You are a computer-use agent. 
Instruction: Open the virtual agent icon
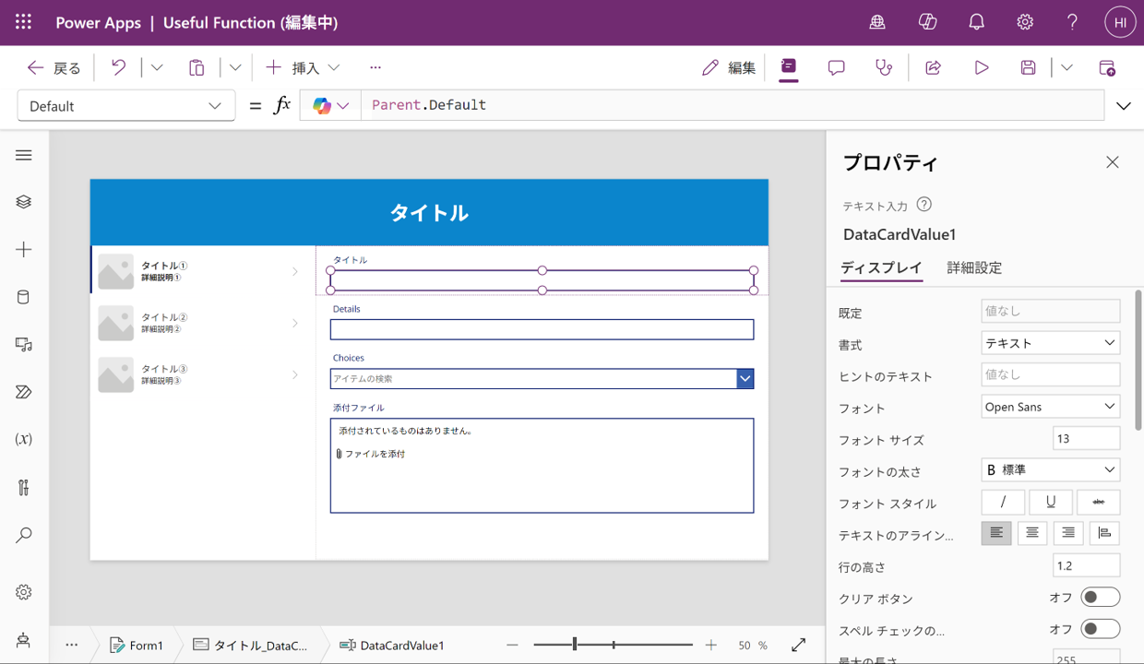pos(24,640)
